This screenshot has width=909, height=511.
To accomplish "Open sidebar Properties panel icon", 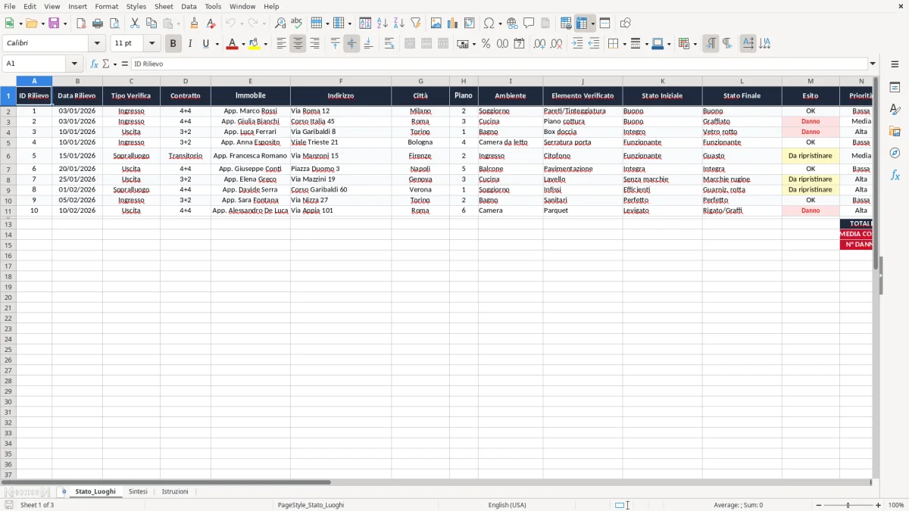I will 895,88.
